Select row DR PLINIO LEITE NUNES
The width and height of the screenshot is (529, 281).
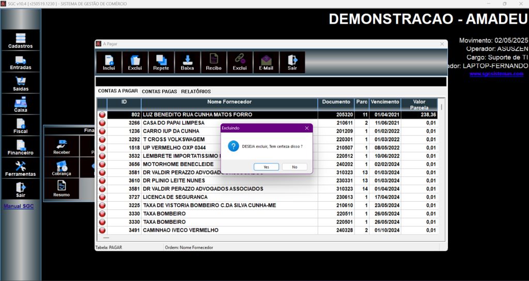268,180
